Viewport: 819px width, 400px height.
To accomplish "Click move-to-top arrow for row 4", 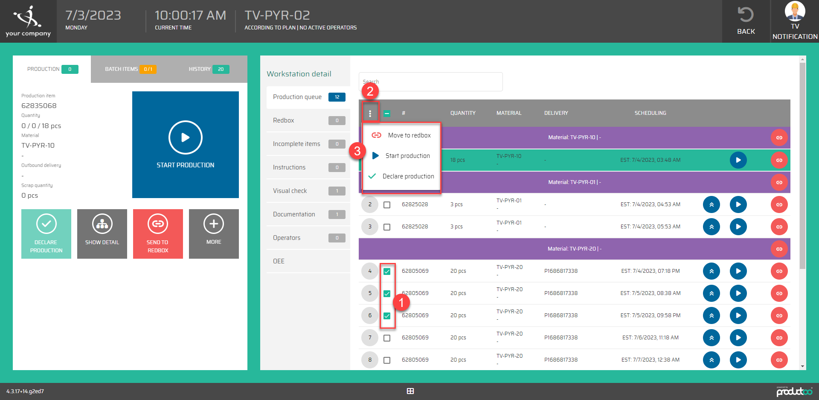I will (x=711, y=271).
